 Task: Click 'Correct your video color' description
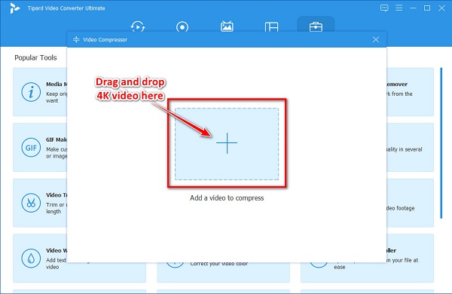(219, 263)
